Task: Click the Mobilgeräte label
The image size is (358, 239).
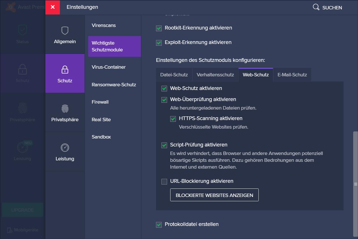Action: click(x=26, y=230)
